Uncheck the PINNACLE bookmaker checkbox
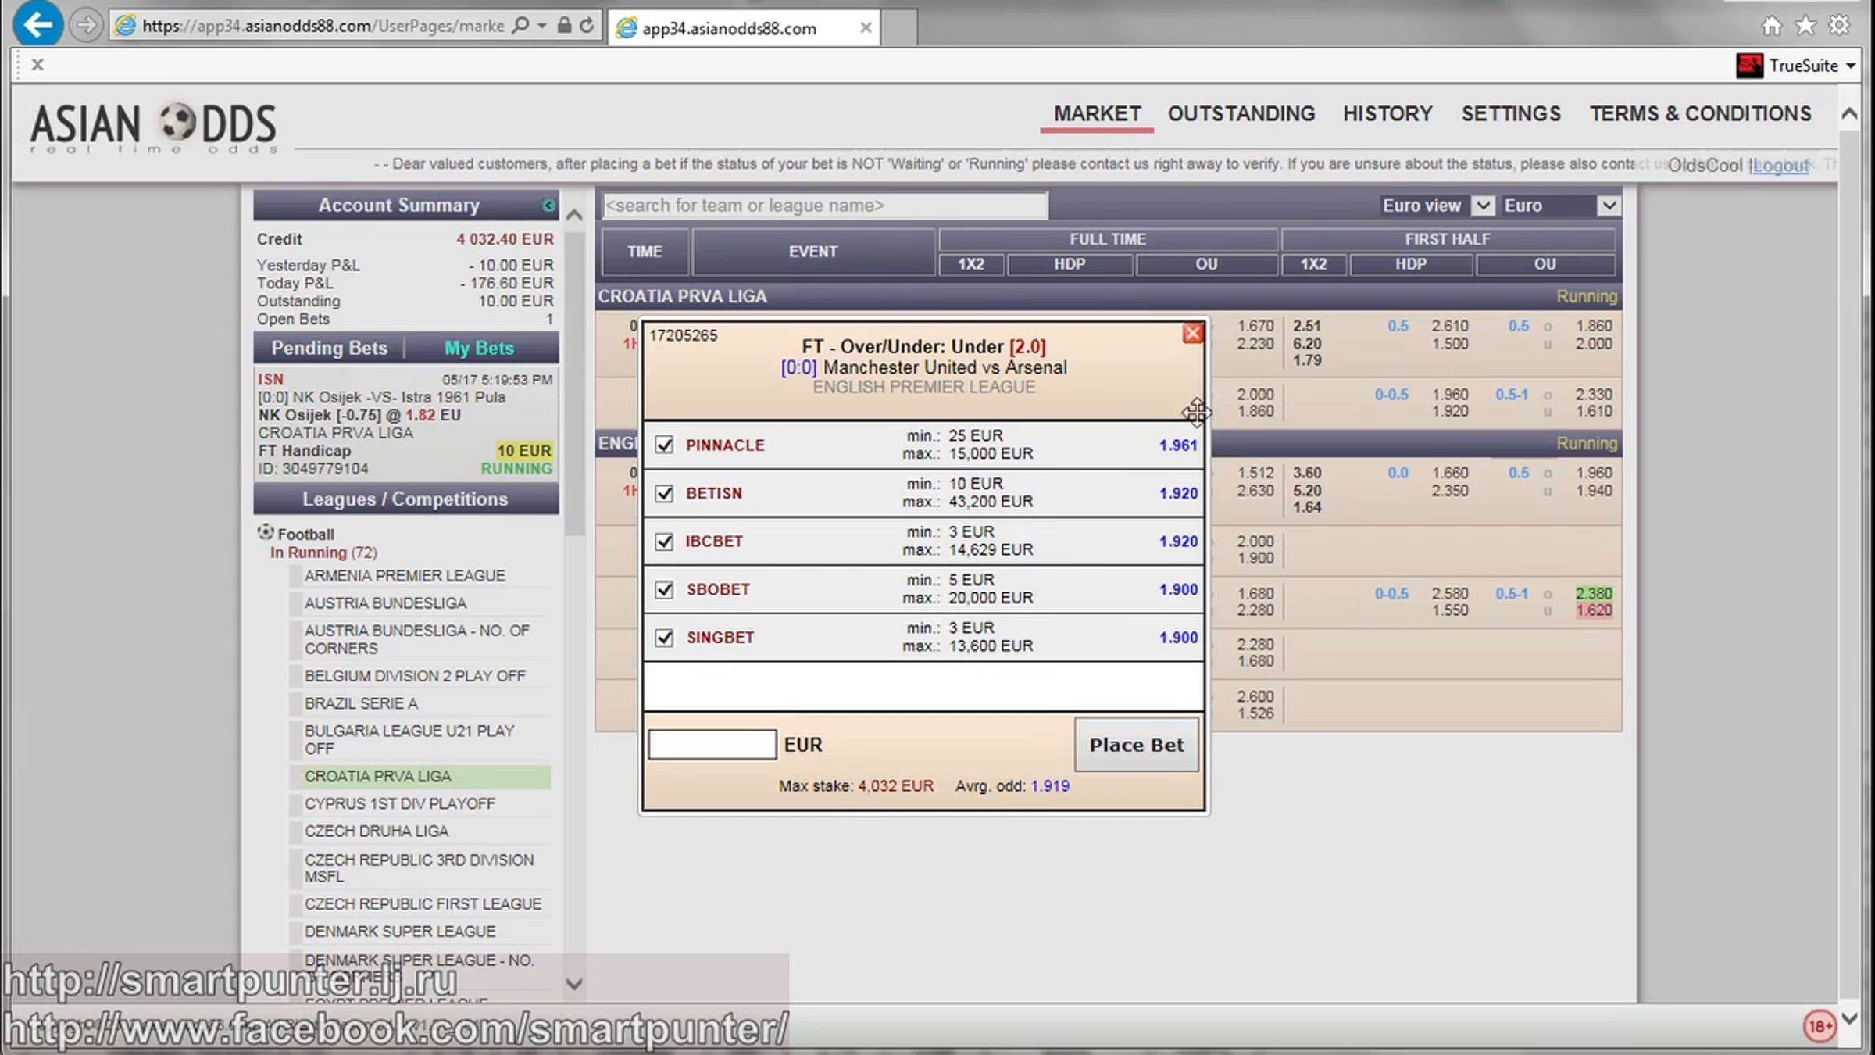1875x1055 pixels. click(x=664, y=445)
